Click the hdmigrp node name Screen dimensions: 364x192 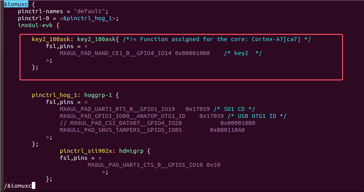tap(131, 151)
